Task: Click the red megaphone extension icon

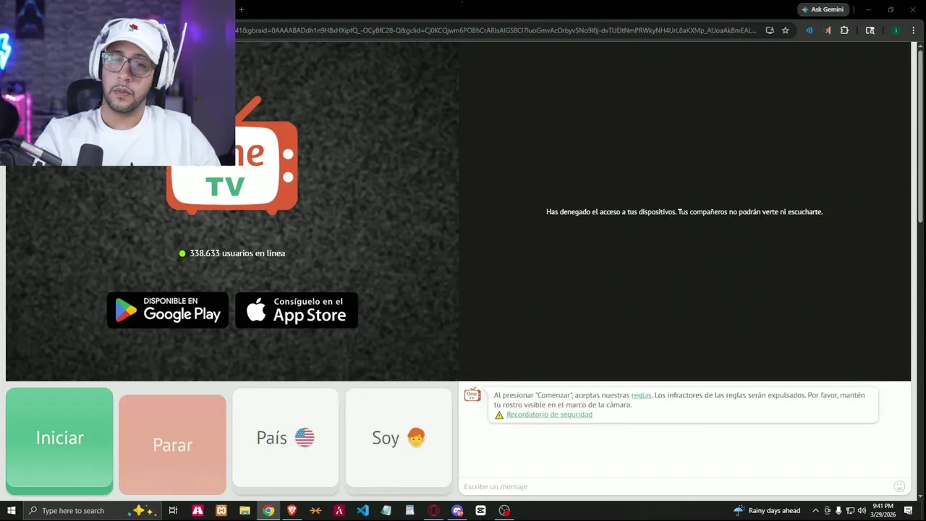Action: point(828,30)
